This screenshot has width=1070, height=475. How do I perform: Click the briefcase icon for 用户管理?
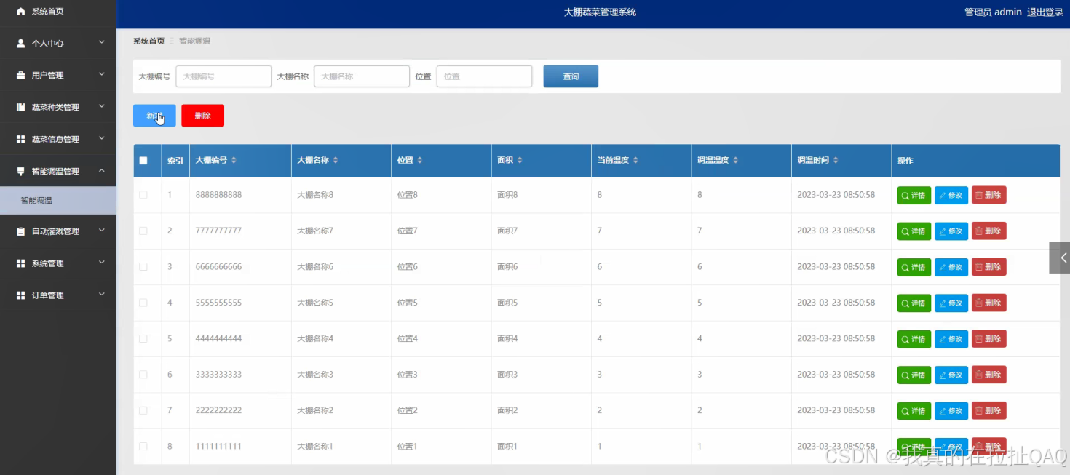[x=20, y=76]
